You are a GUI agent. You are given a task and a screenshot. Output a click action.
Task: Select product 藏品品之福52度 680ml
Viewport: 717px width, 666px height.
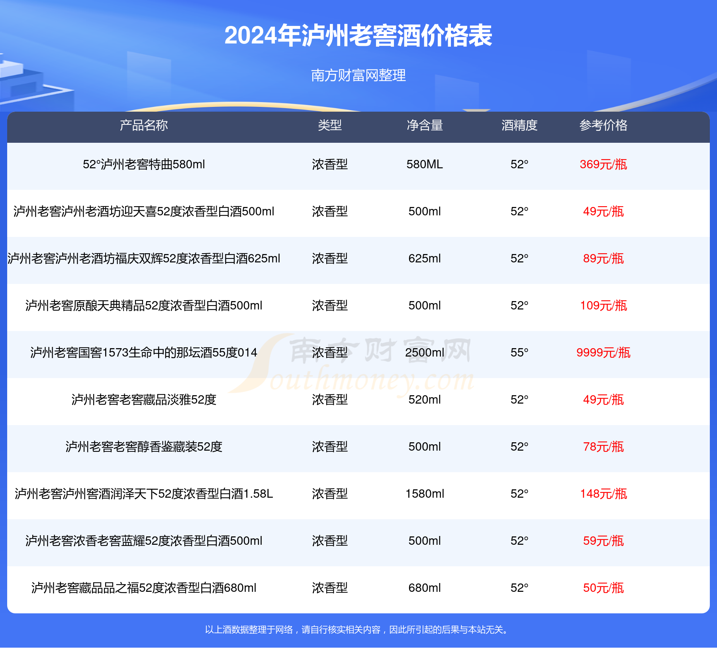click(x=144, y=588)
